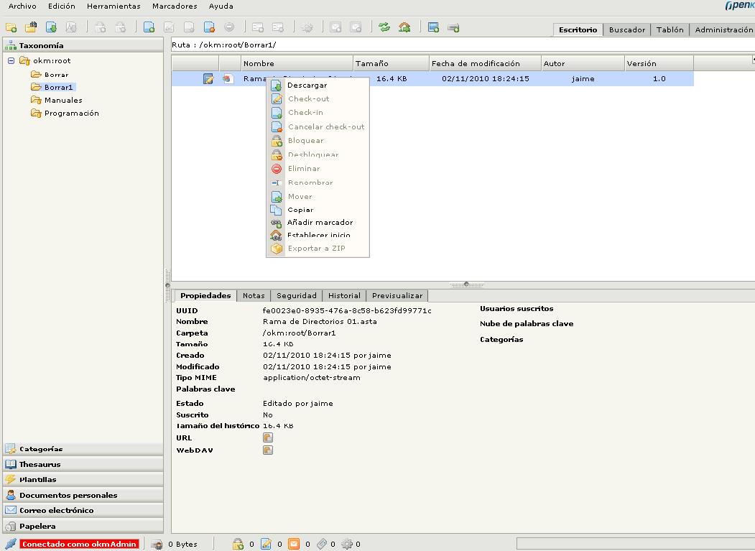Sort by the Versión column header
This screenshot has height=551, width=755.
tap(659, 63)
